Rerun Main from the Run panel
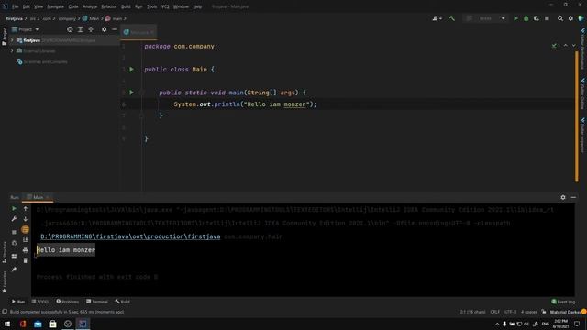Screen dimensions: 587x330 click(14, 208)
